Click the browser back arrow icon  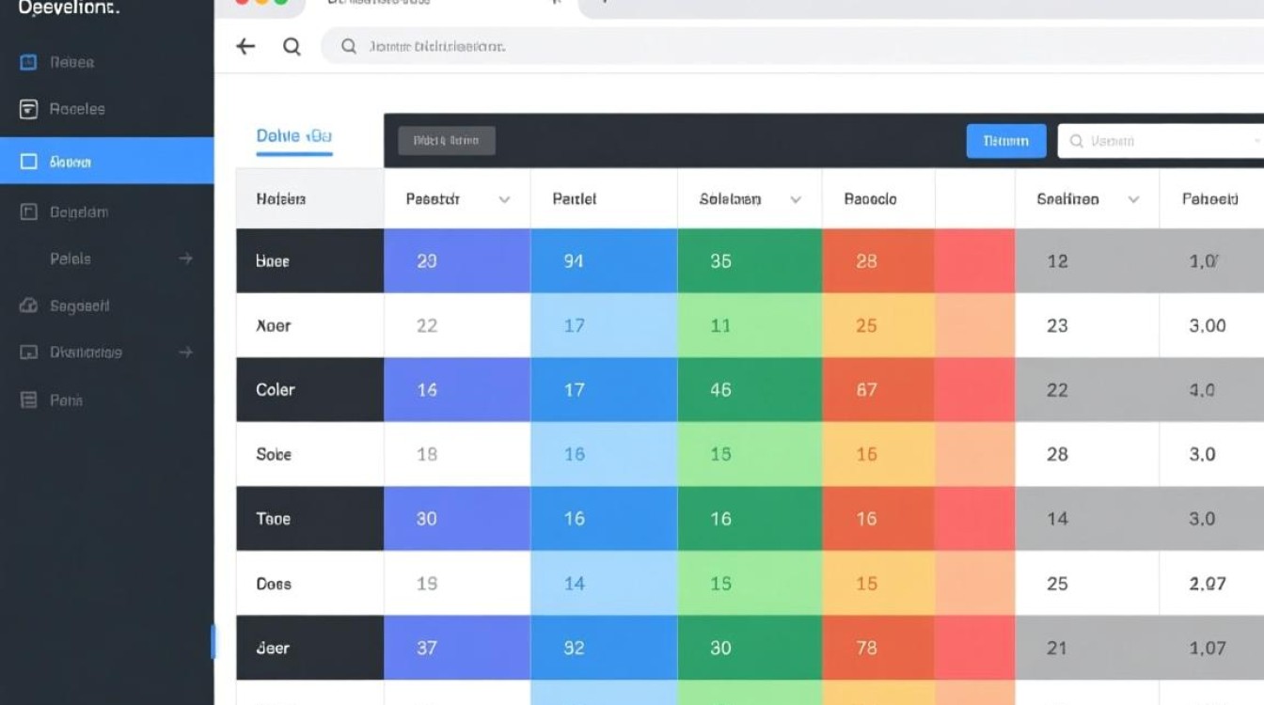point(245,46)
